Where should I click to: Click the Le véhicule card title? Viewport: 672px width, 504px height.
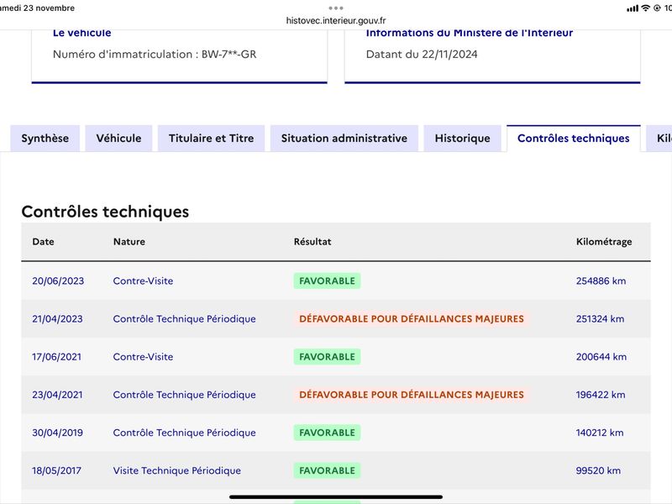(x=81, y=33)
